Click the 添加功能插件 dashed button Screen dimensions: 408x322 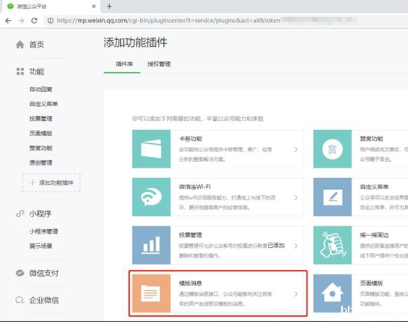pos(51,183)
